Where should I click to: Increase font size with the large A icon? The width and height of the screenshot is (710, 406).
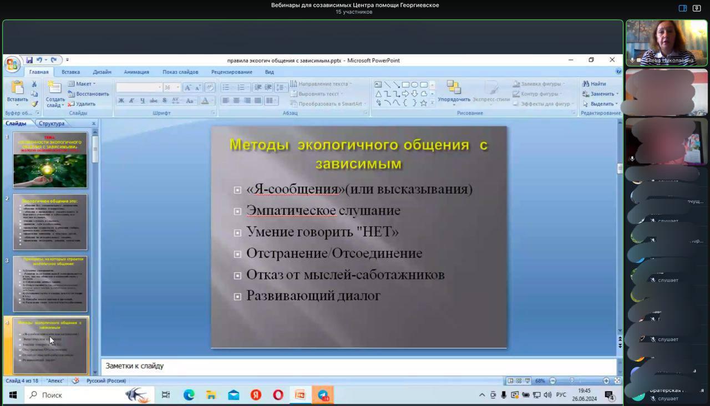188,88
